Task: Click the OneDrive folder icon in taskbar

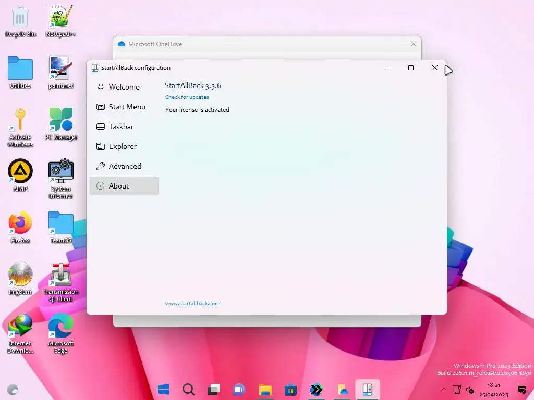Action: [x=342, y=389]
